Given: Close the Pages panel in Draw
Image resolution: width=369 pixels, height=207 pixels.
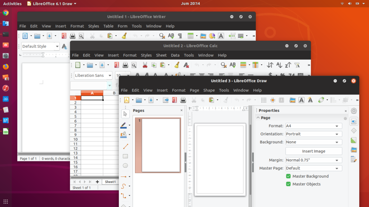Looking at the screenshot, I should (x=182, y=110).
